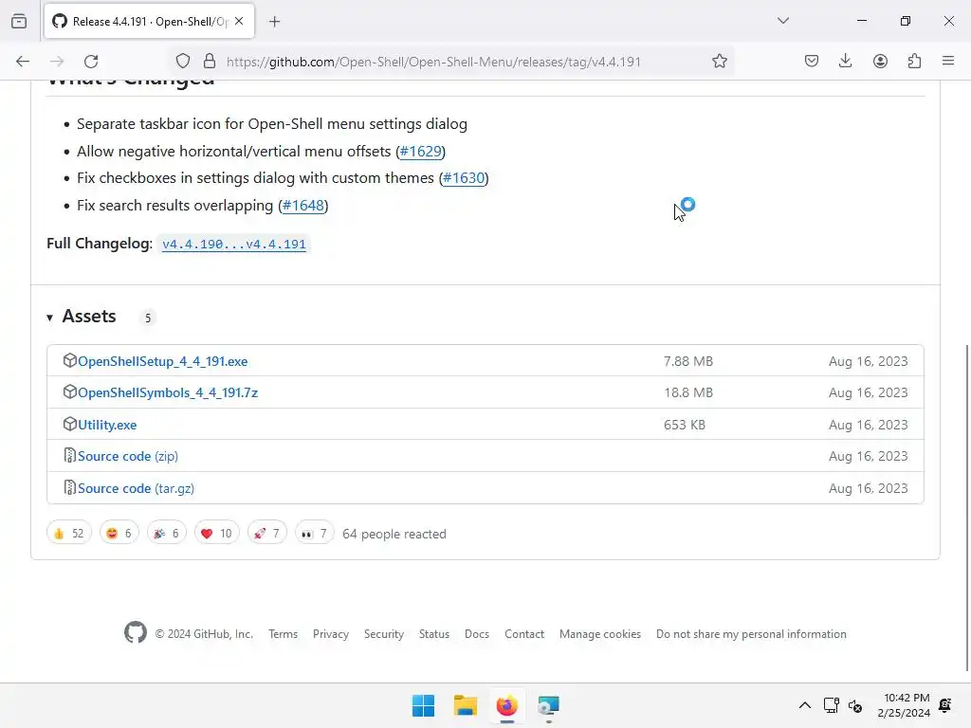Open network status tray icon
This screenshot has width=971, height=728.
pyautogui.click(x=831, y=705)
